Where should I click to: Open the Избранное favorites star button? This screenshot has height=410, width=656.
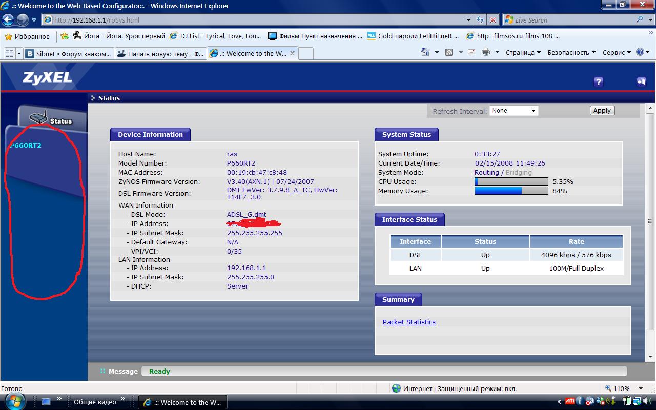point(27,36)
